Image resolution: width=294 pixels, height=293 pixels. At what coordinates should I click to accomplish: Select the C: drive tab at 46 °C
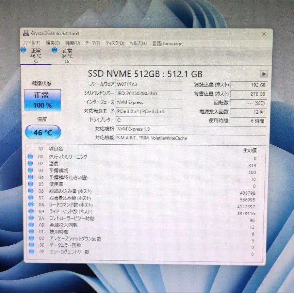[36, 56]
